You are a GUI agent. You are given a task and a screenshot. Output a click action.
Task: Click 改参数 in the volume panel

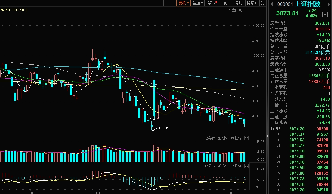click(210, 138)
